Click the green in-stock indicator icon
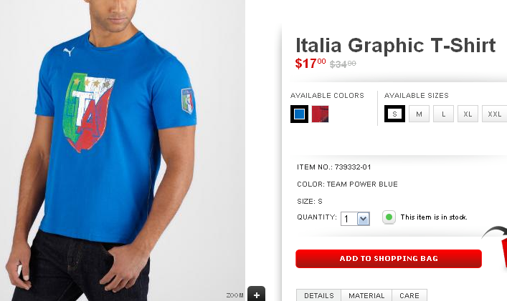 389,217
